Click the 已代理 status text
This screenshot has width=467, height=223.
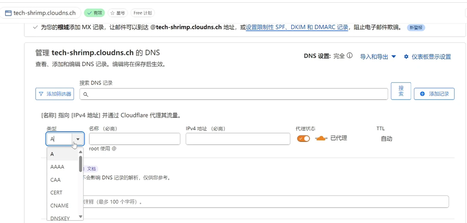(339, 138)
